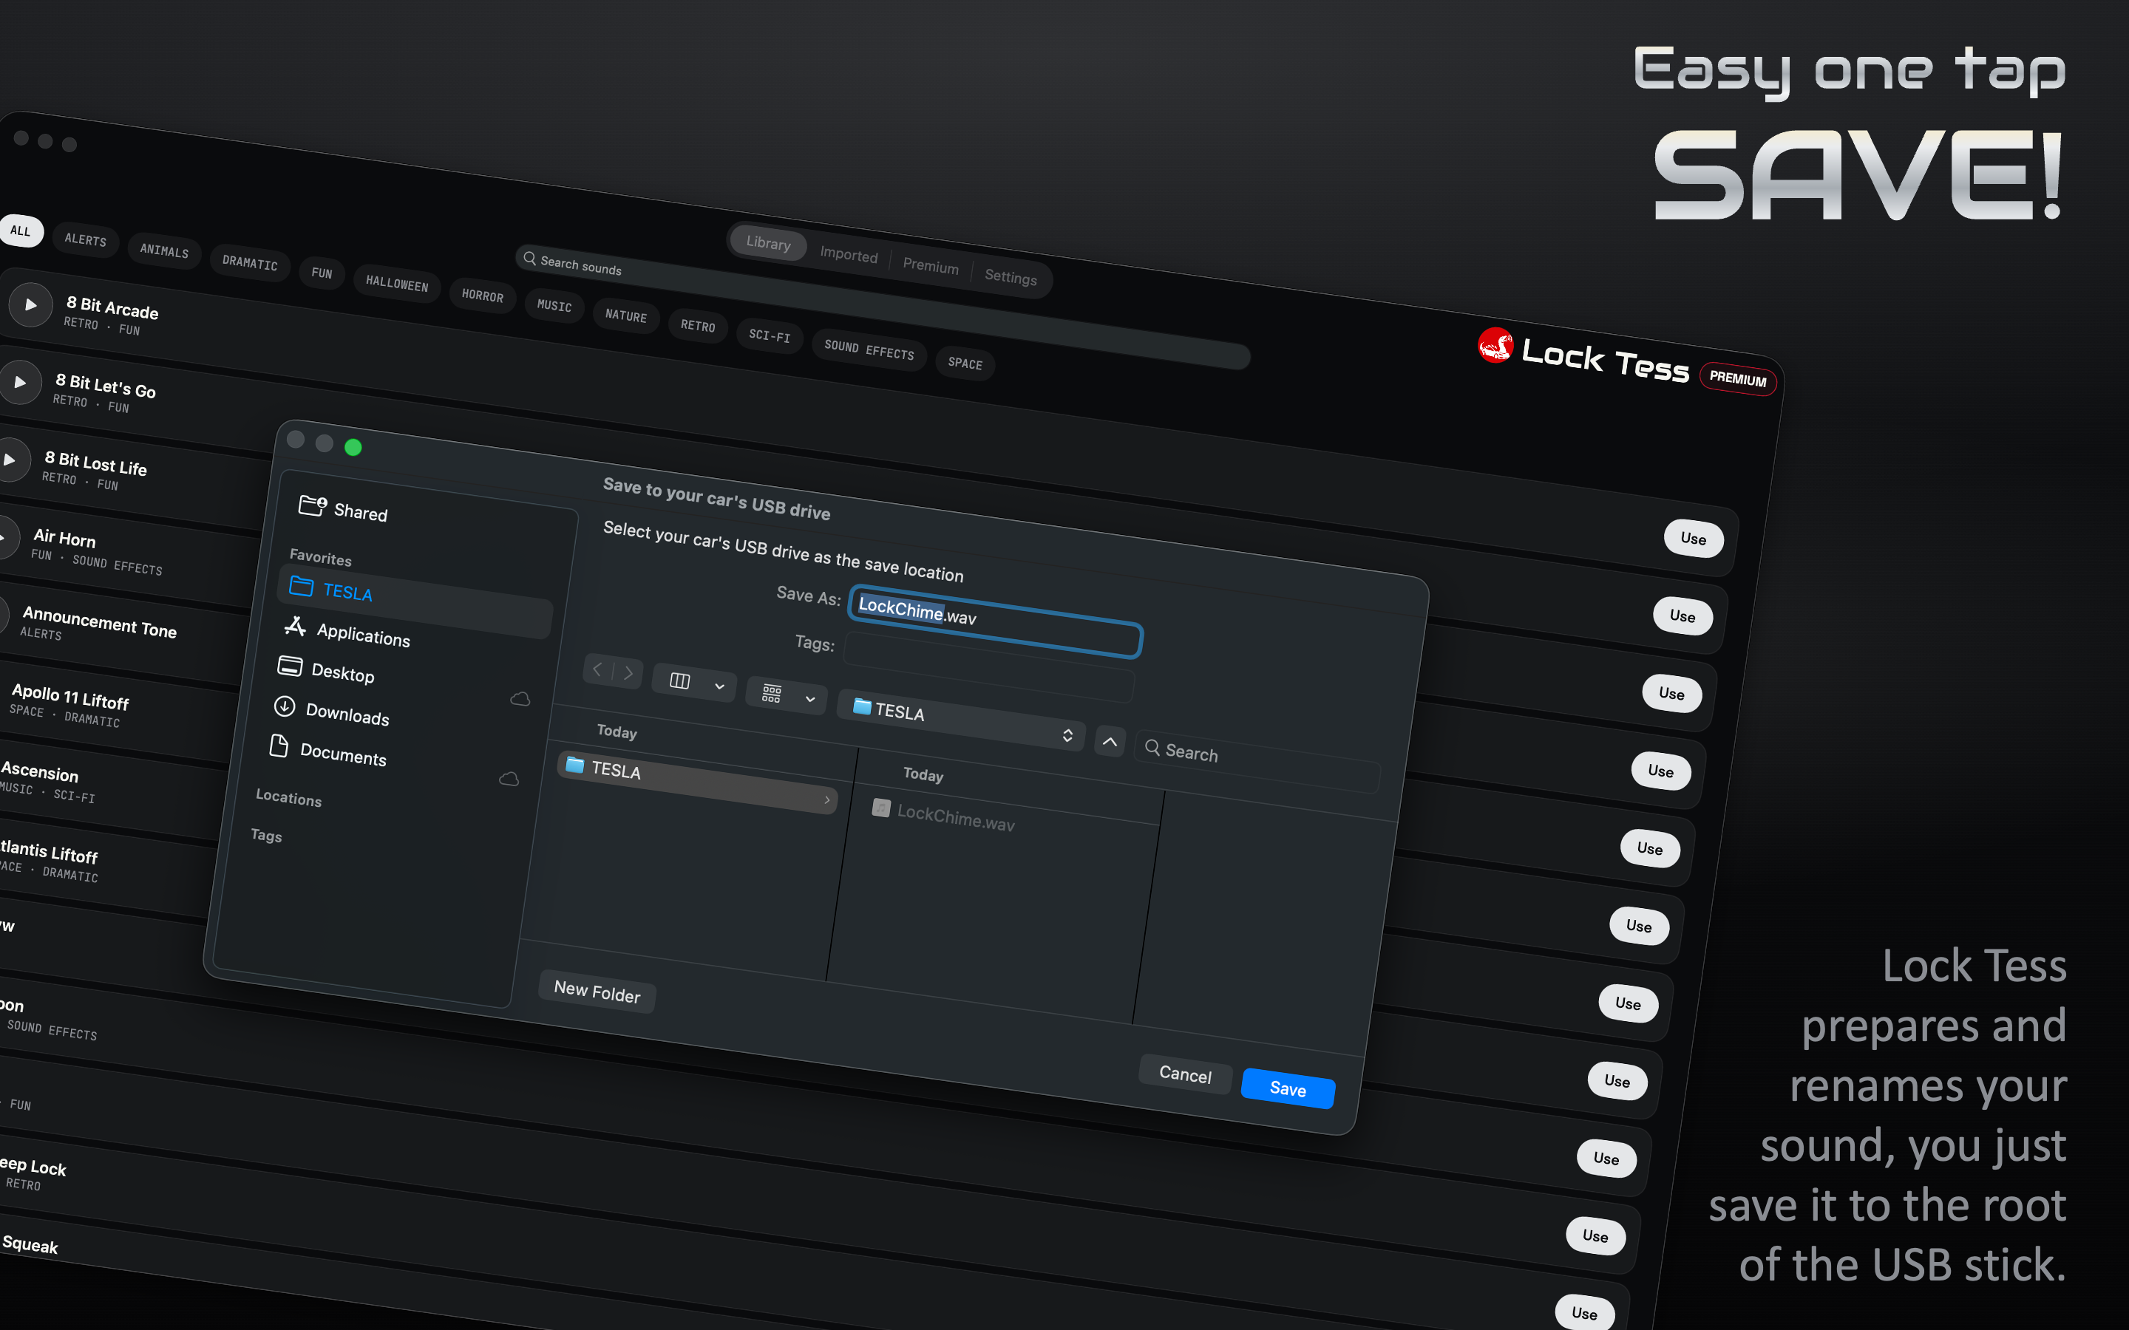Click the column view icon

point(680,681)
